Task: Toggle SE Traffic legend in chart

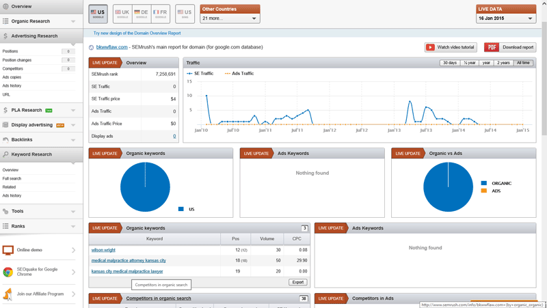Action: pos(200,74)
